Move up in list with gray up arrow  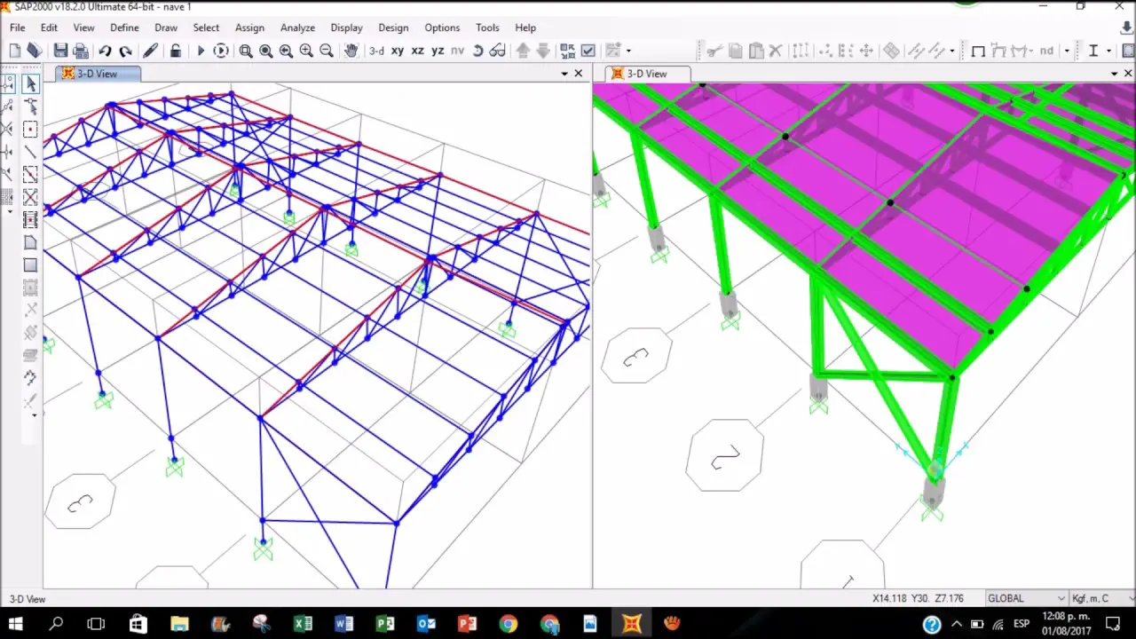(x=523, y=51)
